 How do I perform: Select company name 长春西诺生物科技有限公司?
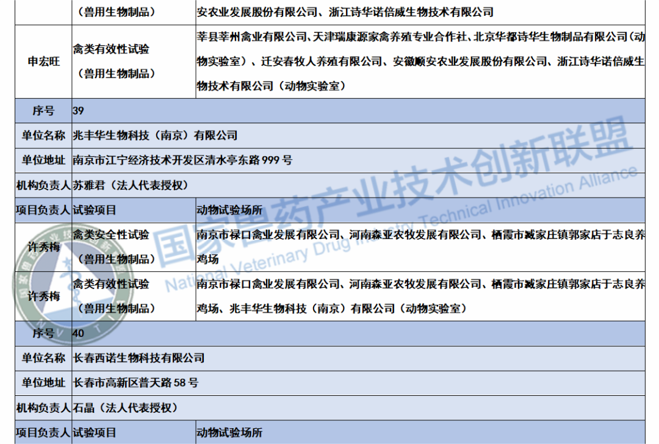[139, 358]
